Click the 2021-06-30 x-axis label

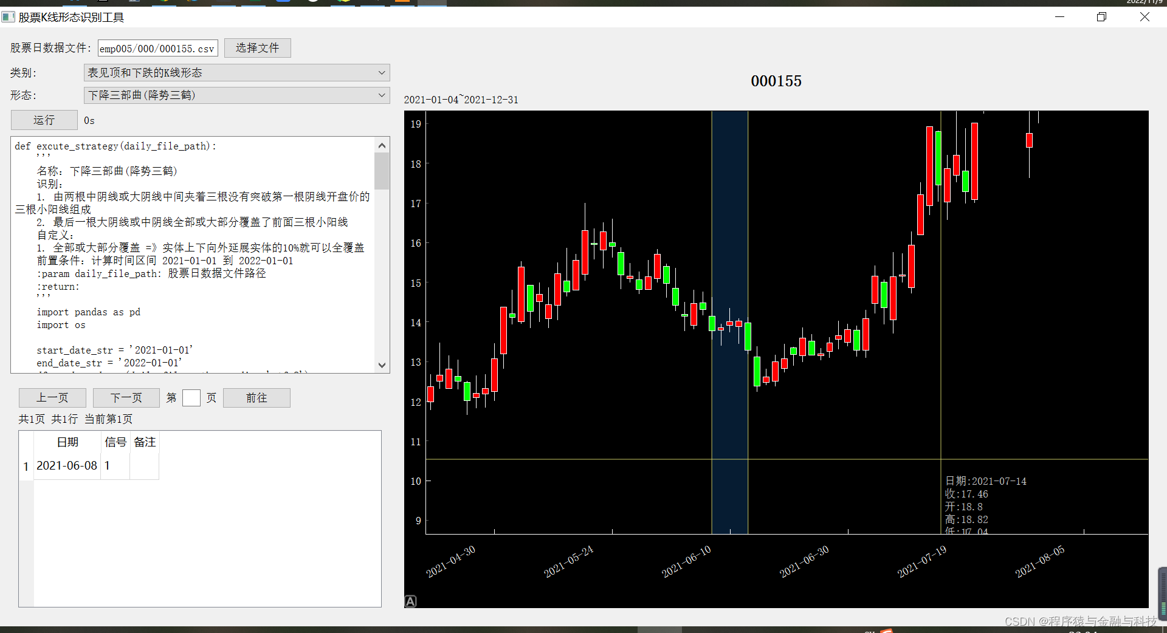804,562
